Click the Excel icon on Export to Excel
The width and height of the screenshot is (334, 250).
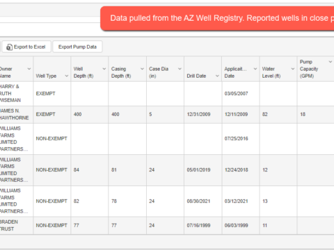click(x=9, y=47)
